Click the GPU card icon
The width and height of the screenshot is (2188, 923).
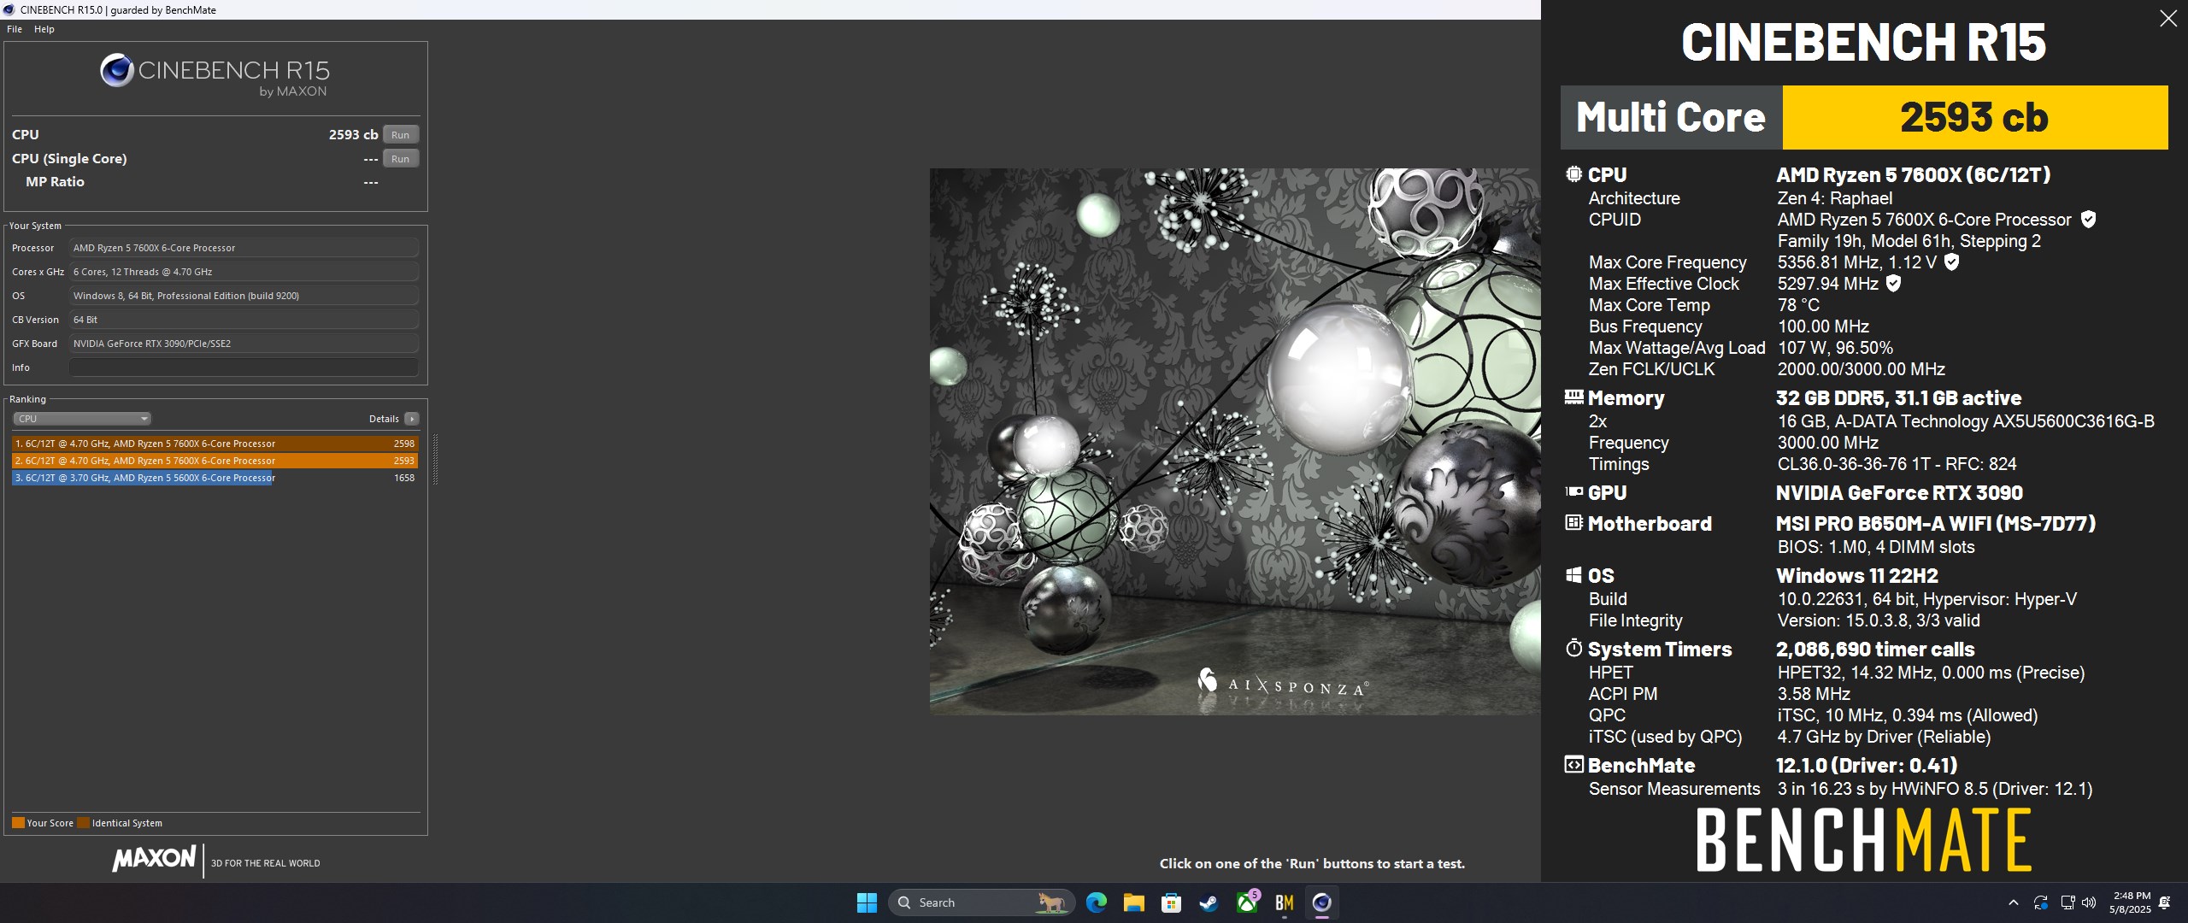(1573, 492)
